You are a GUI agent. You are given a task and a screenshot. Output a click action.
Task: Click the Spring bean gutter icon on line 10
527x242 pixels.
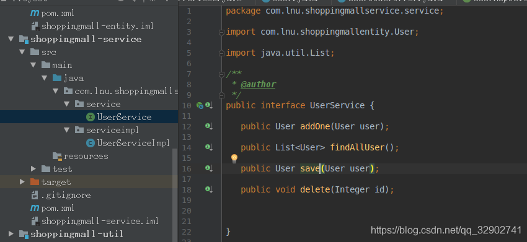[200, 105]
